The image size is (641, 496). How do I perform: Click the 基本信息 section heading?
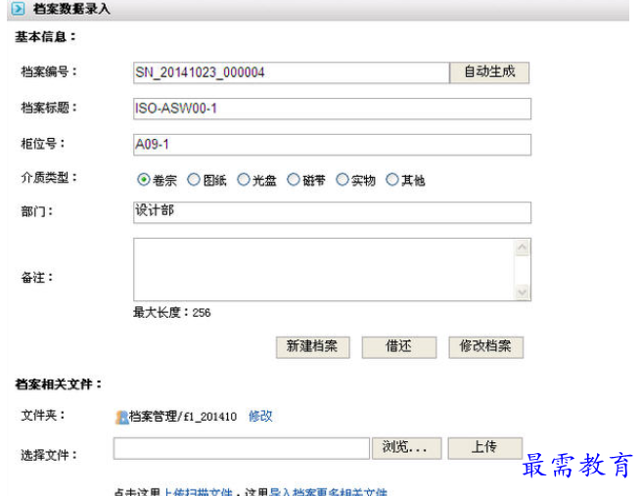[x=45, y=37]
